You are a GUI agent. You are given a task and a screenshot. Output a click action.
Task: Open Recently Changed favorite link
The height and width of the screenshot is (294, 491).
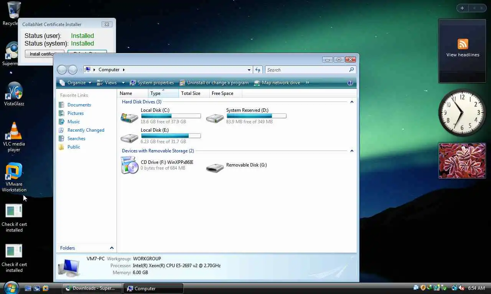[x=86, y=130]
